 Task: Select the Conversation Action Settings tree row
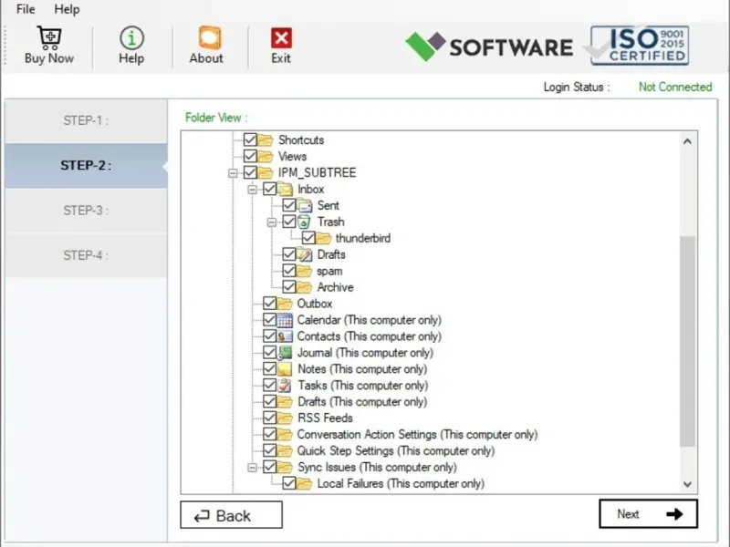tap(417, 435)
